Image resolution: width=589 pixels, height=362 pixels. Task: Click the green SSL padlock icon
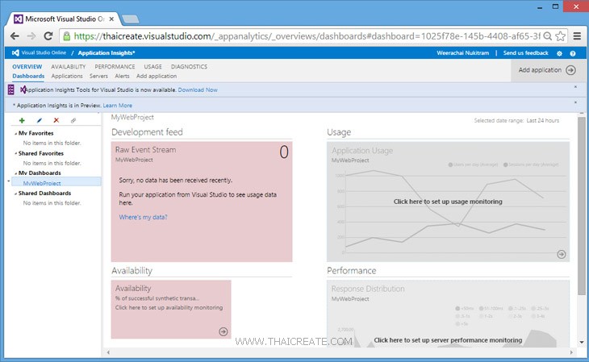tap(67, 36)
